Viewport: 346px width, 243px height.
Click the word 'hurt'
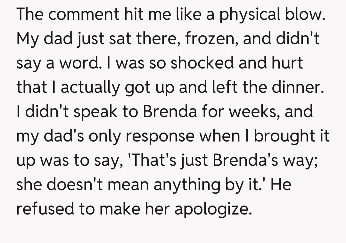tap(286, 63)
